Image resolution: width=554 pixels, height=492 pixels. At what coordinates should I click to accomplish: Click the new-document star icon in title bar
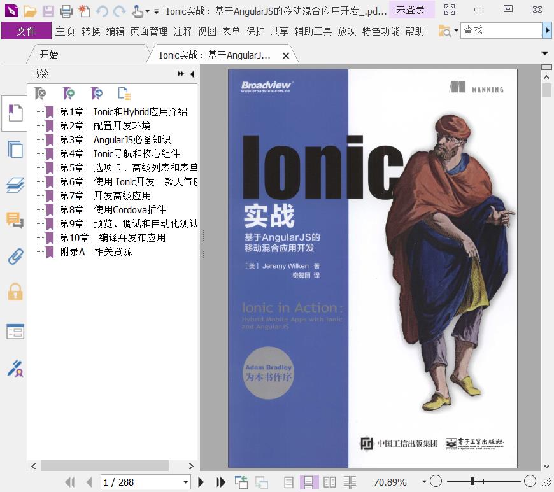coord(84,11)
